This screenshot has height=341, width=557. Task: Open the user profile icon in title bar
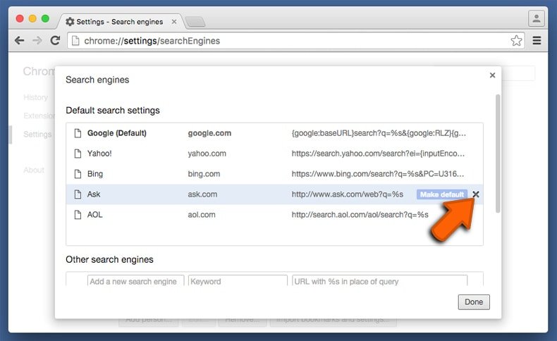(537, 18)
